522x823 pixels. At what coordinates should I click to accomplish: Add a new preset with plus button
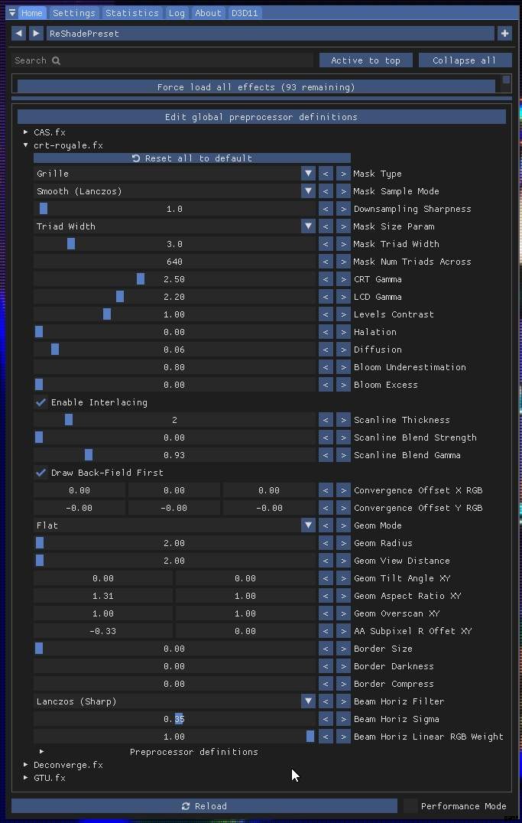click(504, 34)
